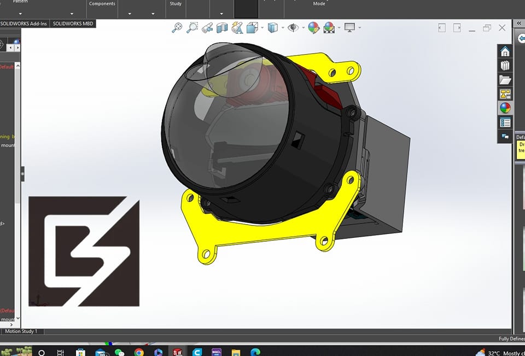Open the View Settings dropdown arrow

(360, 27)
